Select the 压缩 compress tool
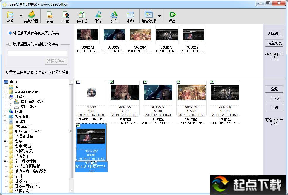 click(x=66, y=17)
